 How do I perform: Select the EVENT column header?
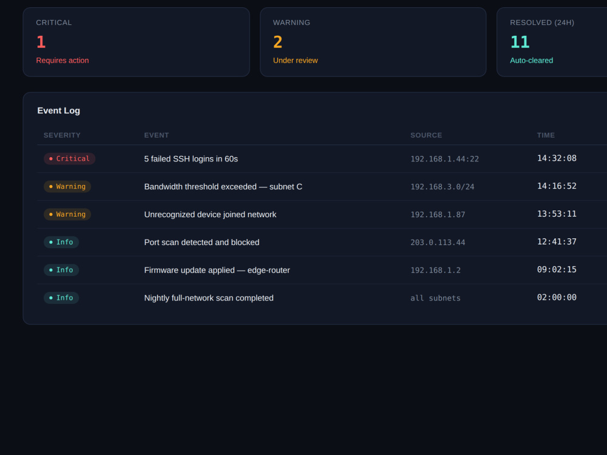click(x=157, y=135)
